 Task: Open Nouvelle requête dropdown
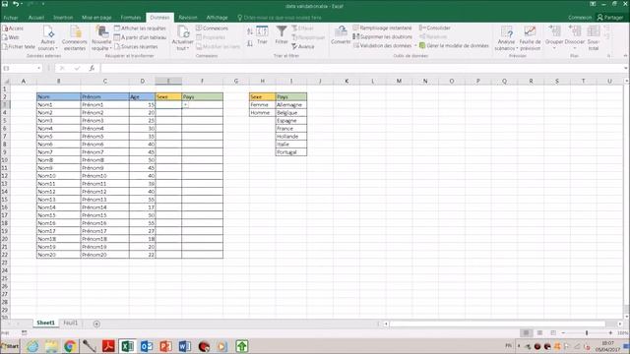101,38
